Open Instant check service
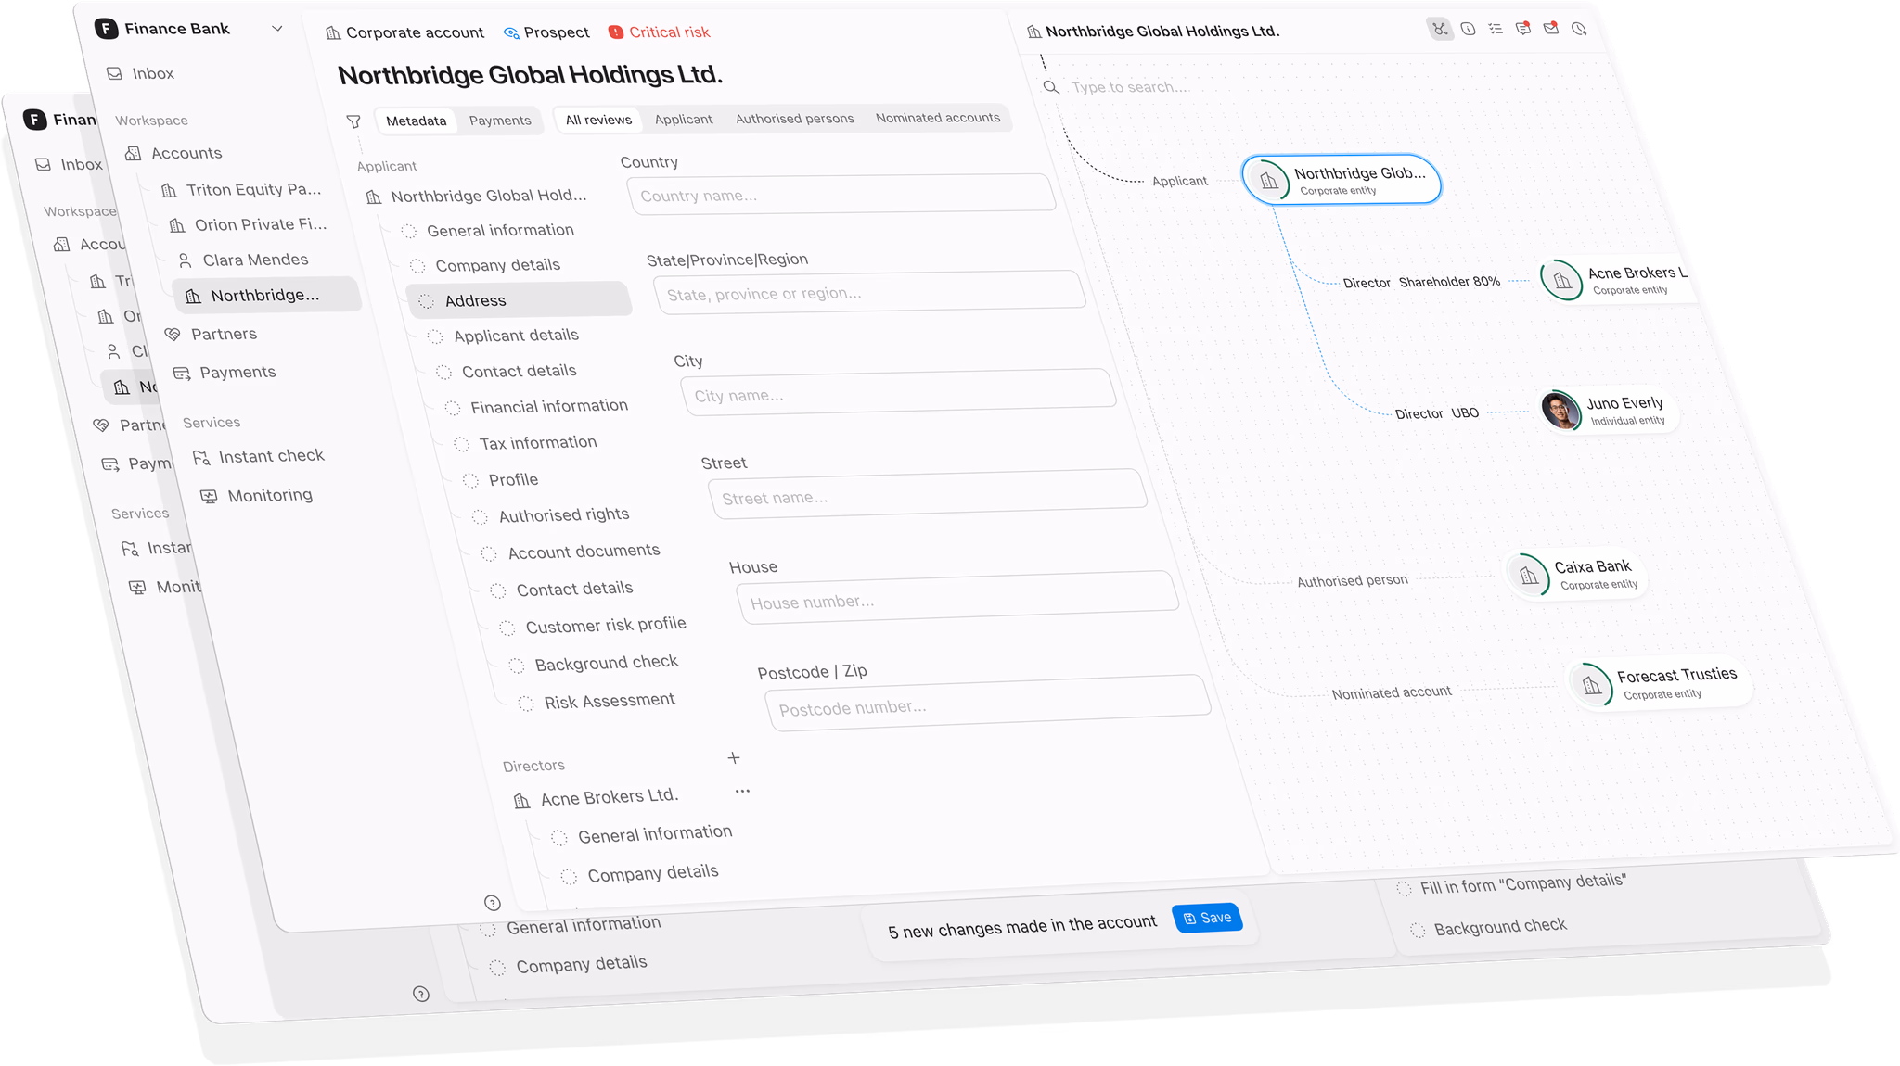 [x=259, y=456]
